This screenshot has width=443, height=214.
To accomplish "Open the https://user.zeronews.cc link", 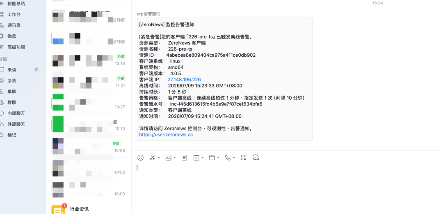I will [166, 135].
